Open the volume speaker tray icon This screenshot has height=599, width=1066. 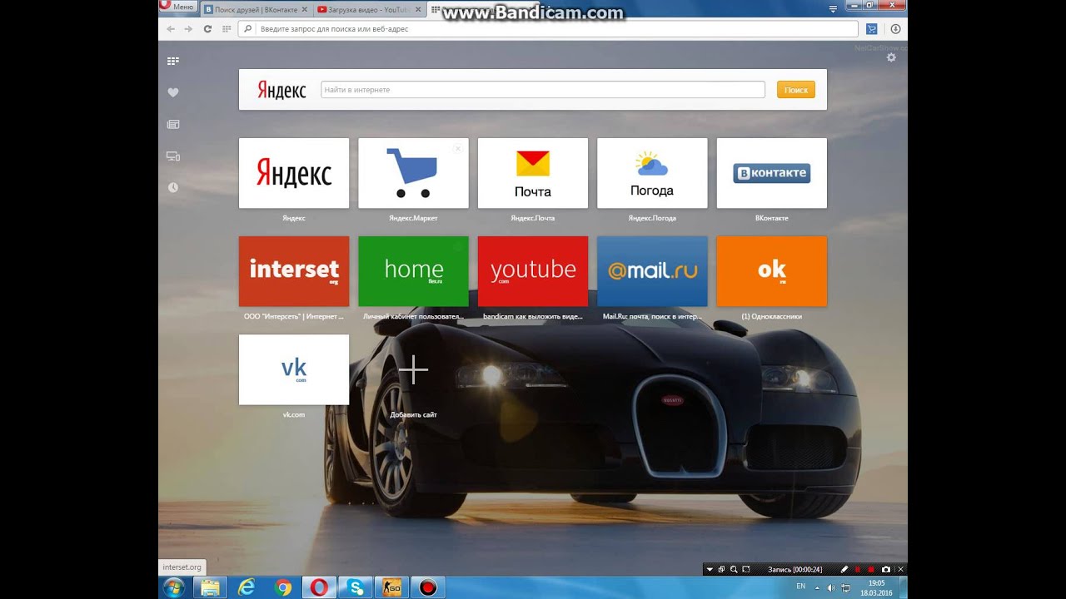(x=830, y=587)
